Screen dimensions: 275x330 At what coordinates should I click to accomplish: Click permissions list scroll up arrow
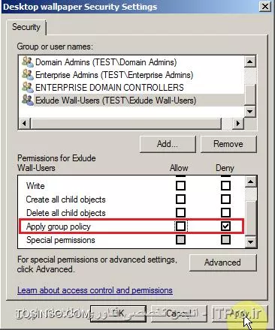coord(250,181)
